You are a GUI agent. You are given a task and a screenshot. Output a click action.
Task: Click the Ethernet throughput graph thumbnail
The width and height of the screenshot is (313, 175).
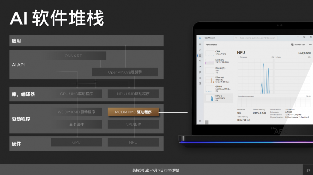click(210, 80)
